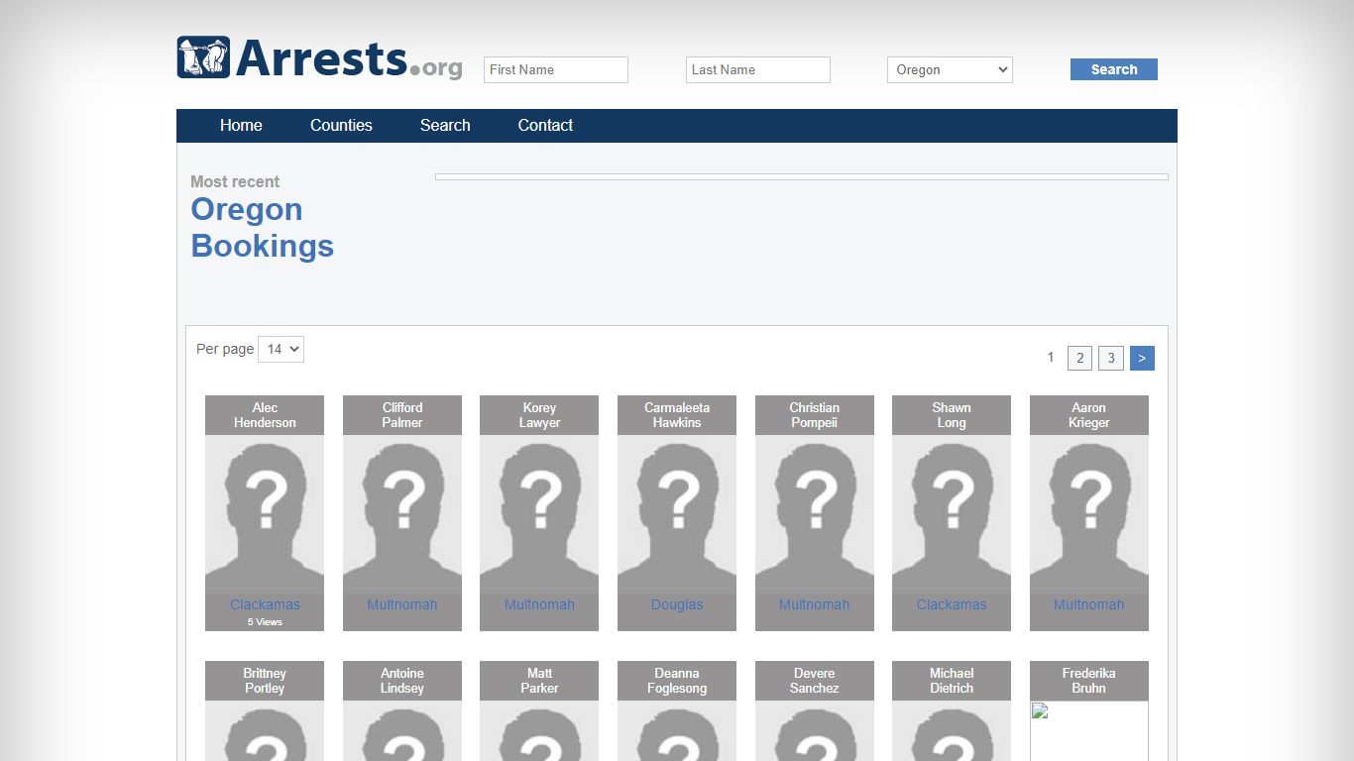Focus the First Name search field
This screenshot has height=761, width=1354.
click(555, 69)
